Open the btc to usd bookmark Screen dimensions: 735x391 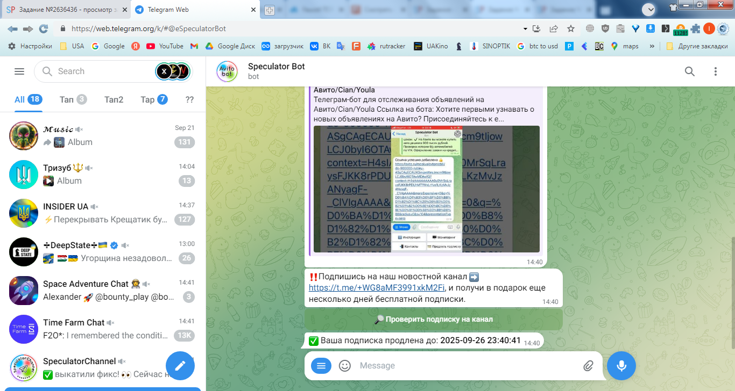pos(538,46)
